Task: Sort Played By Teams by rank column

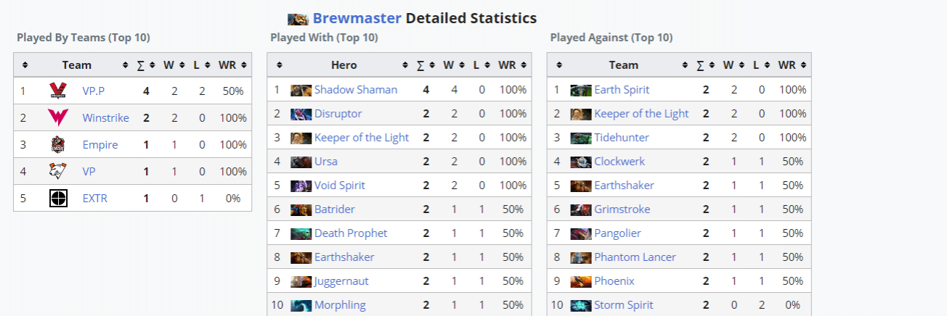Action: 26,65
